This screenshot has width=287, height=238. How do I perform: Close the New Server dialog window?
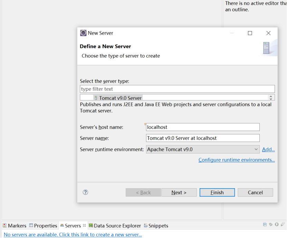(x=268, y=33)
